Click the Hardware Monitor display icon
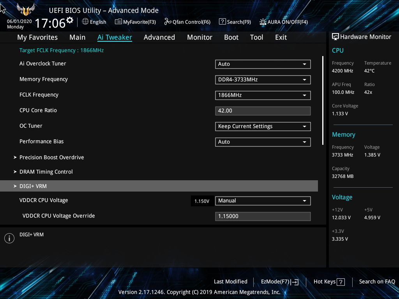This screenshot has height=299, width=399. pos(335,37)
